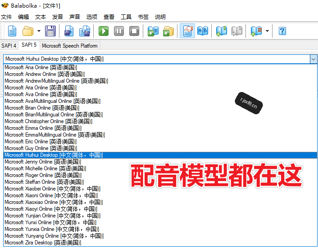Select Microsoft Yunxia Online voice
This screenshot has width=318, height=248.
coord(160,229)
